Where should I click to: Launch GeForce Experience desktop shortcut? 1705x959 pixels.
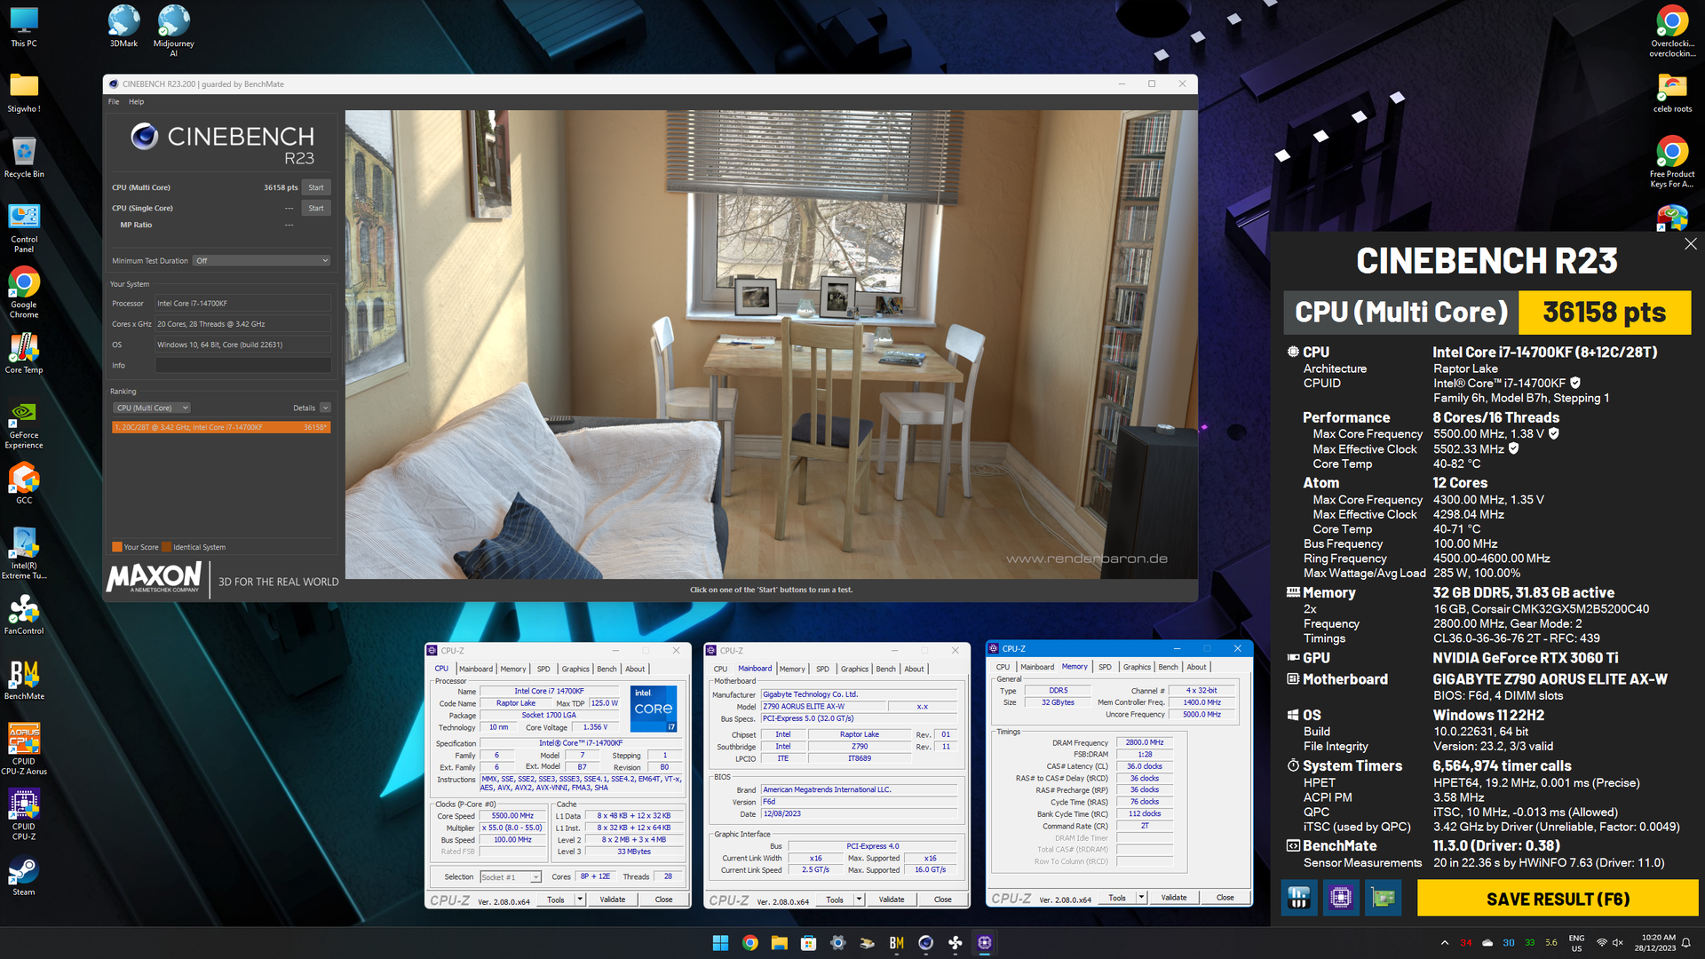point(24,425)
